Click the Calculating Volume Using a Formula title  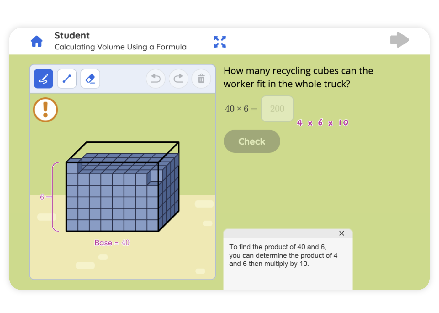120,47
